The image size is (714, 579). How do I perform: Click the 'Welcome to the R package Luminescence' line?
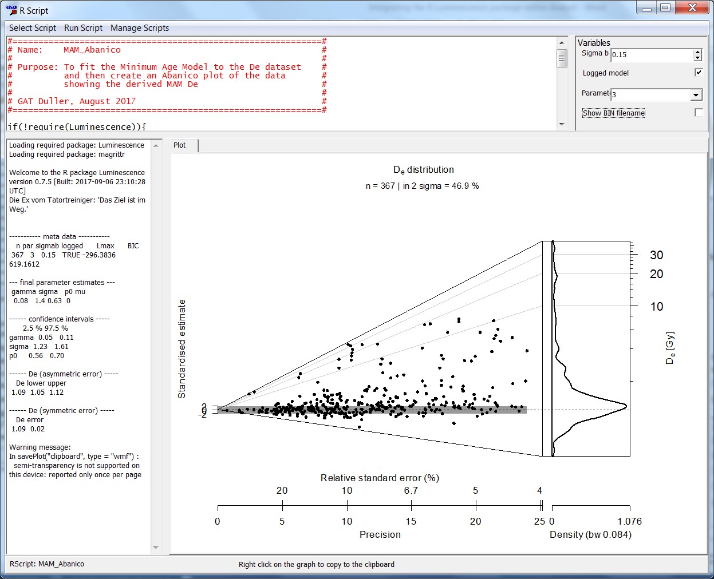[x=77, y=173]
